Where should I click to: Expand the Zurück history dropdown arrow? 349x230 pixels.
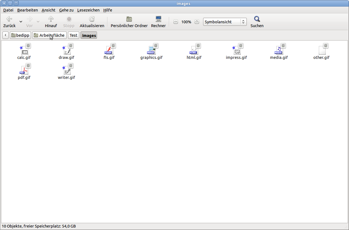(21, 22)
